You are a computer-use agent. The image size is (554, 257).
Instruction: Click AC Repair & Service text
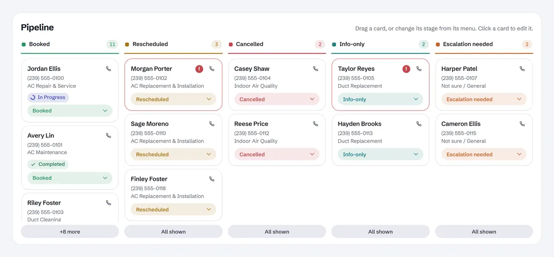click(x=52, y=86)
